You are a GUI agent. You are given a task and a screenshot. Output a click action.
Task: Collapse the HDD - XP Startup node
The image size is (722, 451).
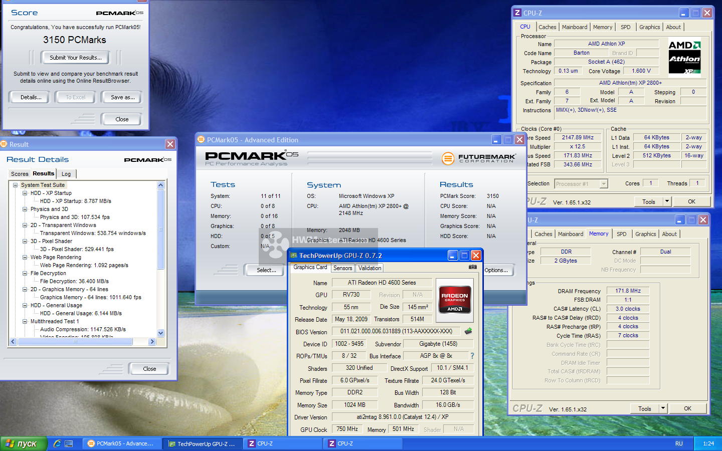pyautogui.click(x=25, y=193)
